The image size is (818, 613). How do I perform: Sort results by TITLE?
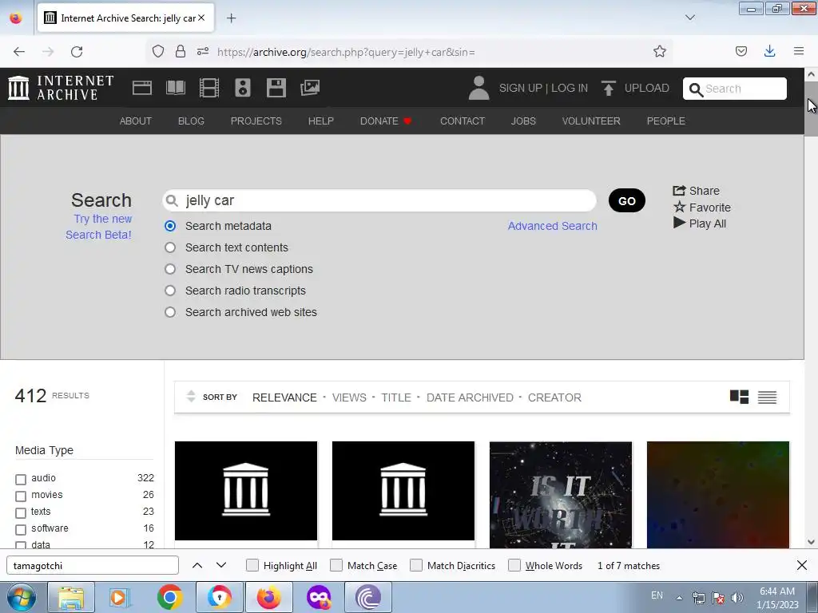(x=396, y=397)
